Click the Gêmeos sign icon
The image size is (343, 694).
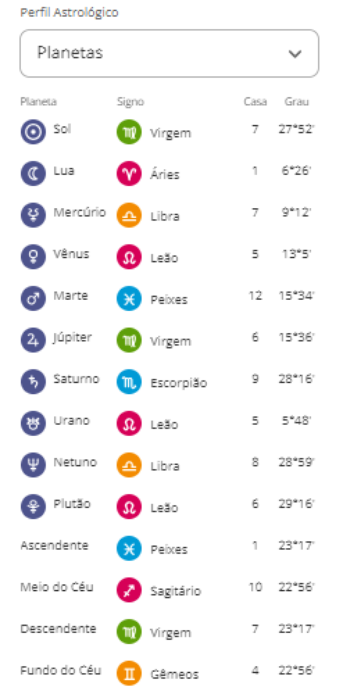[x=129, y=673]
